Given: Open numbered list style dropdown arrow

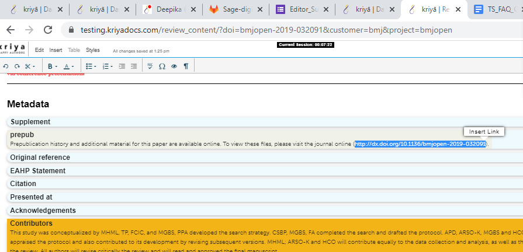Looking at the screenshot, I should [x=112, y=66].
